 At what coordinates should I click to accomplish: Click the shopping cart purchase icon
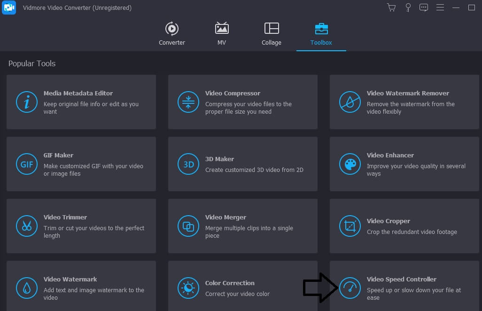pyautogui.click(x=391, y=8)
